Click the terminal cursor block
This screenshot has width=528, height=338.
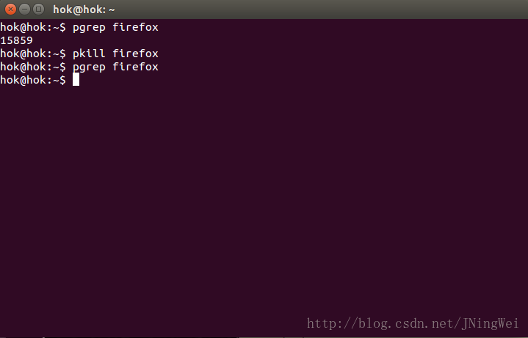coord(76,79)
